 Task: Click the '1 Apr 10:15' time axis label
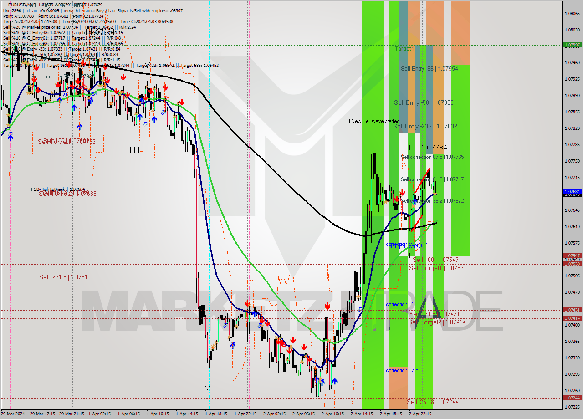[x=159, y=414]
